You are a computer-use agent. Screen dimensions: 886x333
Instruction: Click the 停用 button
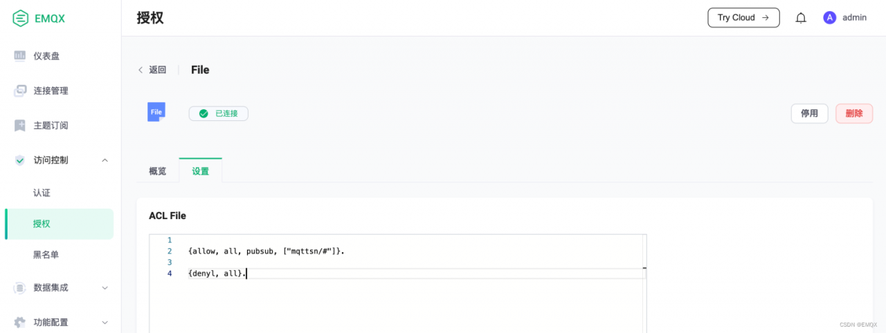[x=809, y=113]
